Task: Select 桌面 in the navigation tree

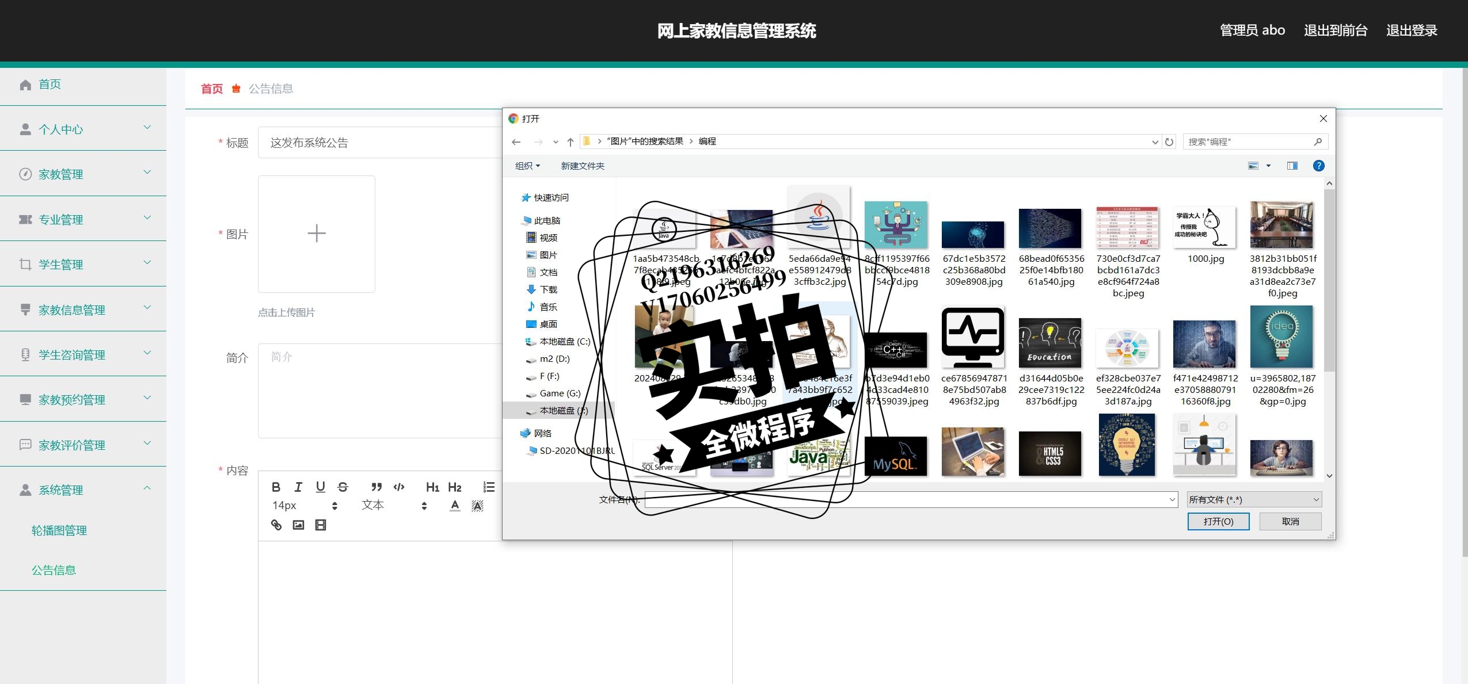Action: click(x=542, y=324)
